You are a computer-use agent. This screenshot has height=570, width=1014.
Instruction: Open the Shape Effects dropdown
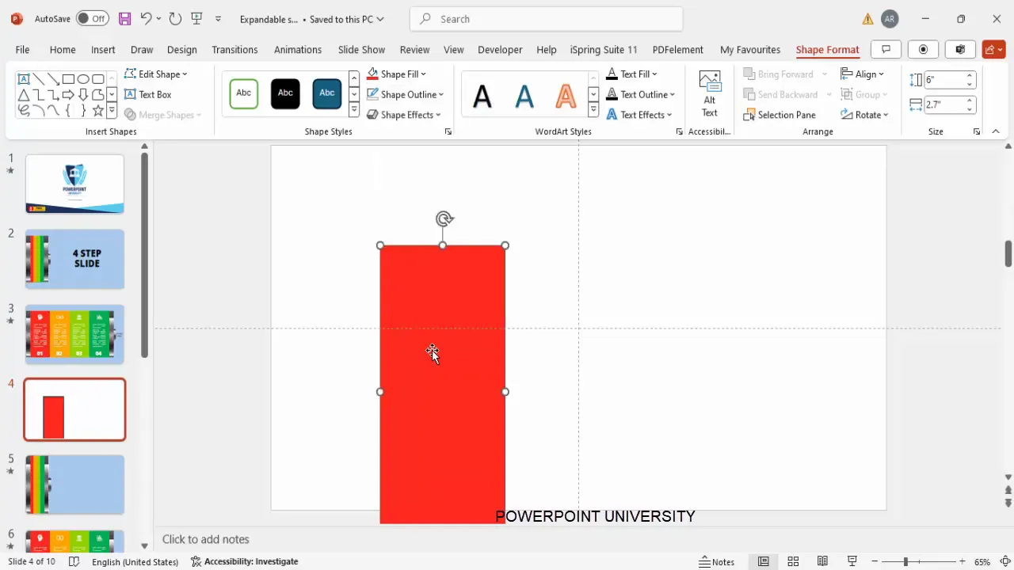[x=404, y=115]
